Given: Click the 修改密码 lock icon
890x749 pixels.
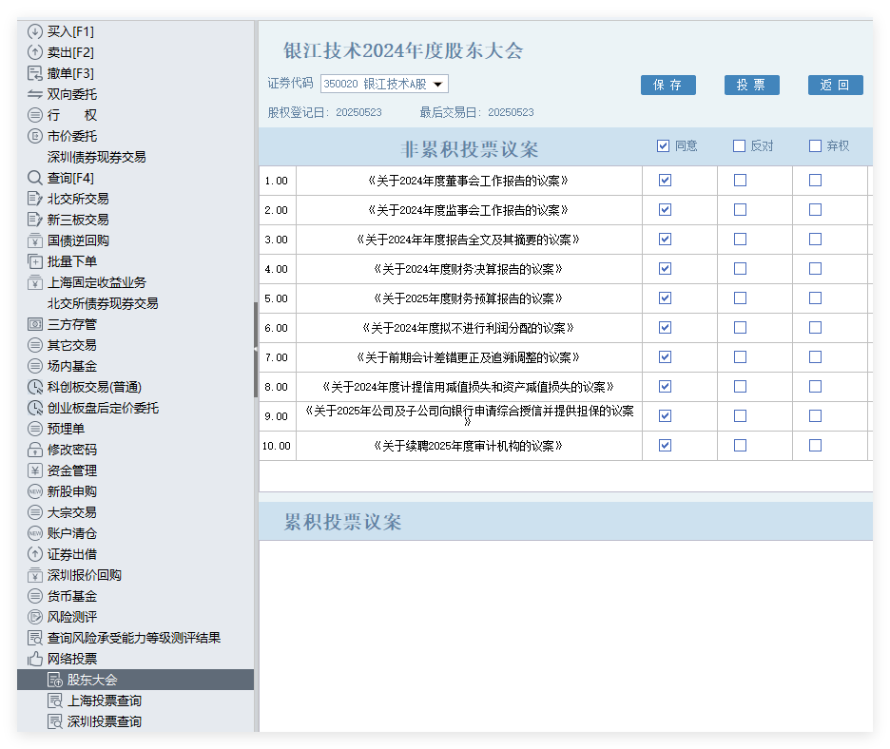Looking at the screenshot, I should [35, 450].
